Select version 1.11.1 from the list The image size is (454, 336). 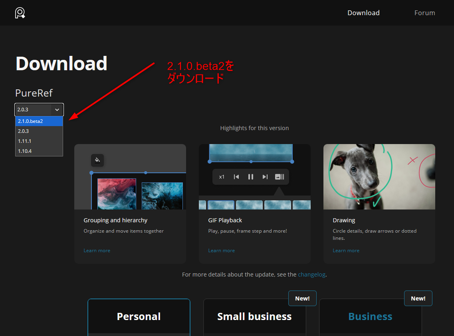(x=39, y=141)
